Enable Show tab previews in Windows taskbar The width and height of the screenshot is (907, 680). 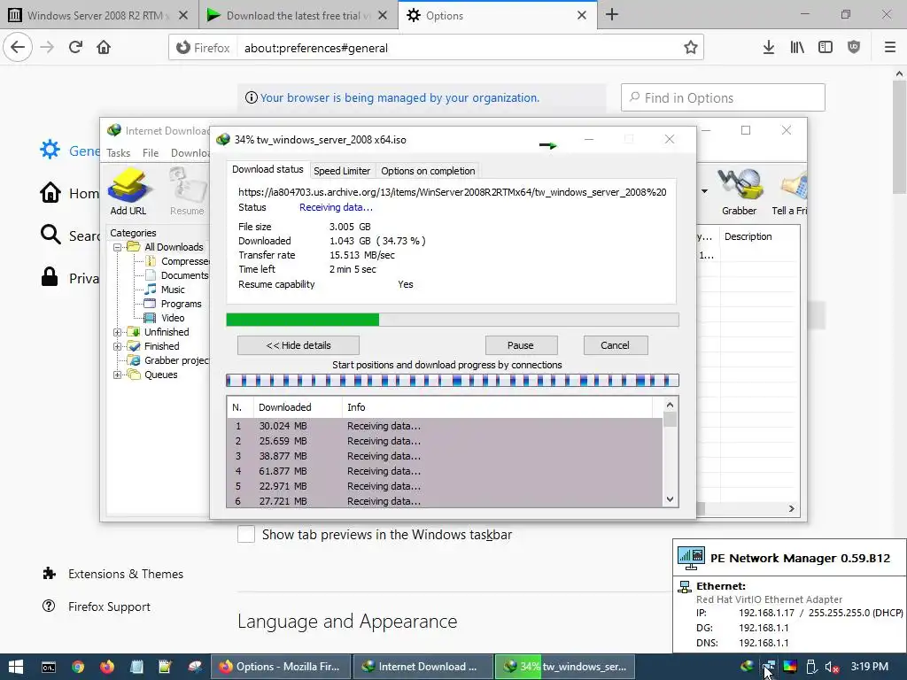(246, 534)
